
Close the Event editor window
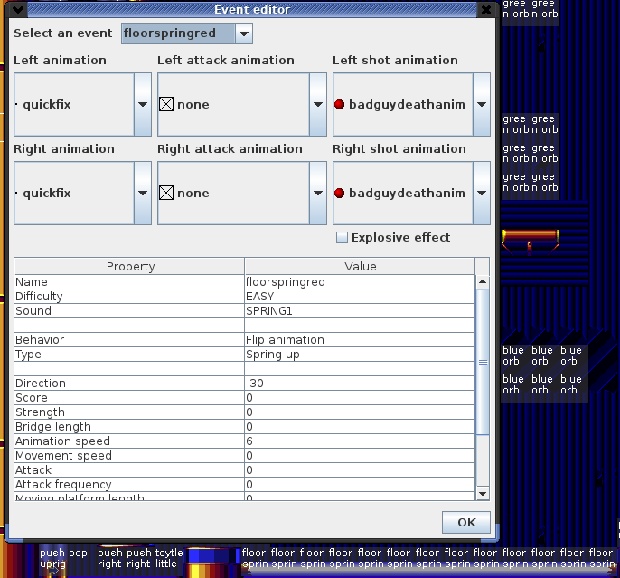(486, 10)
